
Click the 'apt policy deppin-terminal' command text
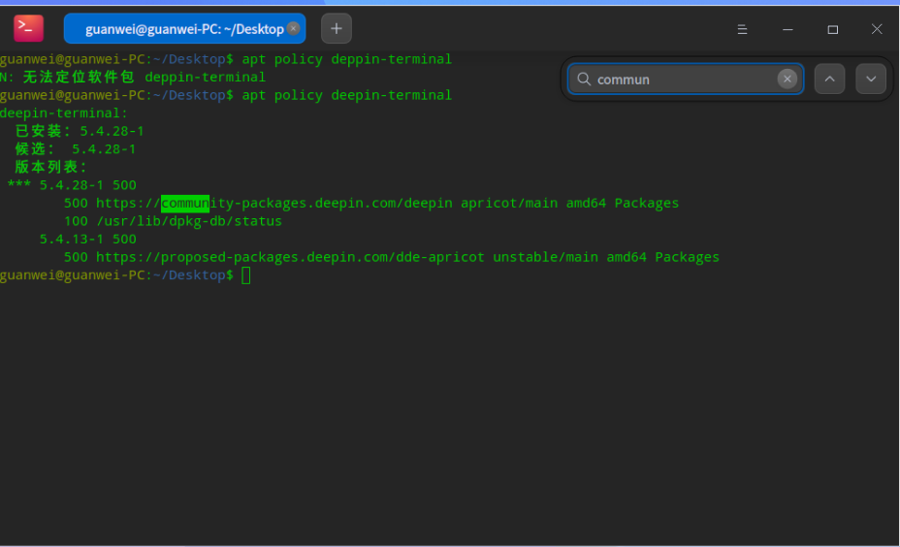pyautogui.click(x=346, y=59)
